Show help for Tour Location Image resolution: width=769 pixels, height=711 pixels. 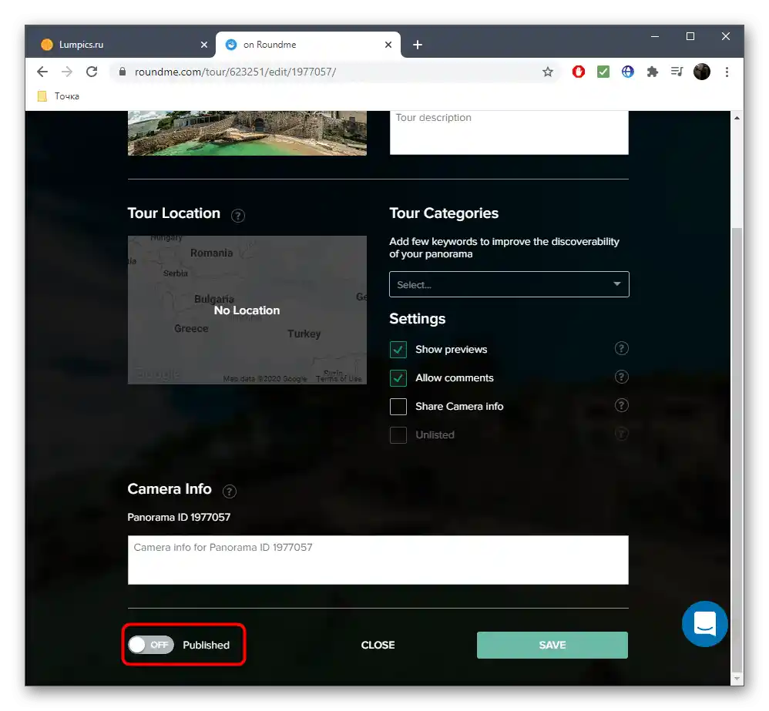[x=238, y=216]
